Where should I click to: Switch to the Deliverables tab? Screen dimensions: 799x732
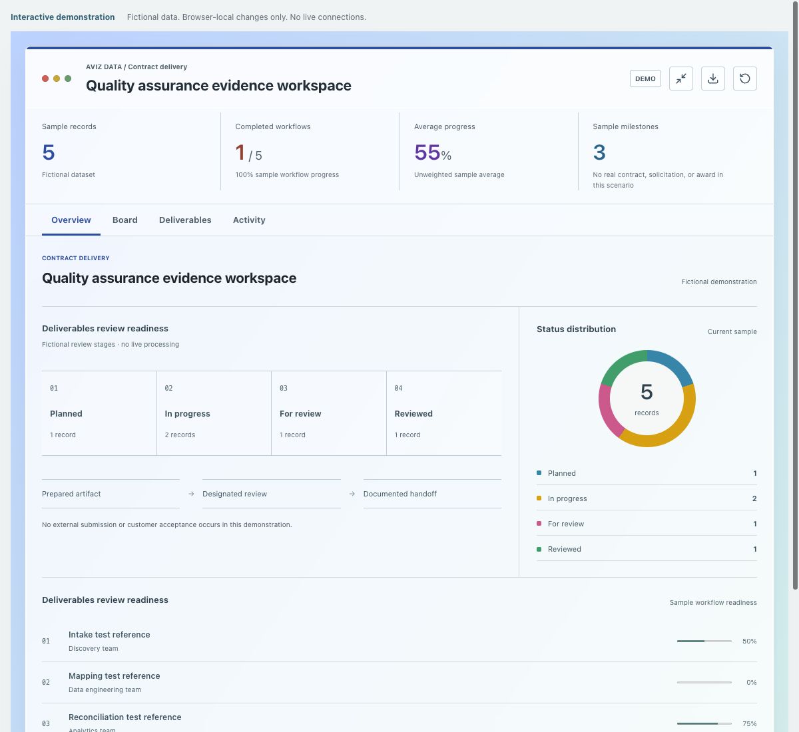click(x=185, y=220)
